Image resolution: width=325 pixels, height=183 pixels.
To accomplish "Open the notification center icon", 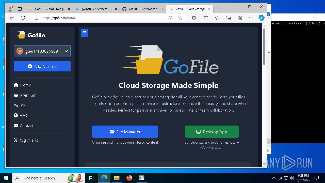I will coord(317,178).
